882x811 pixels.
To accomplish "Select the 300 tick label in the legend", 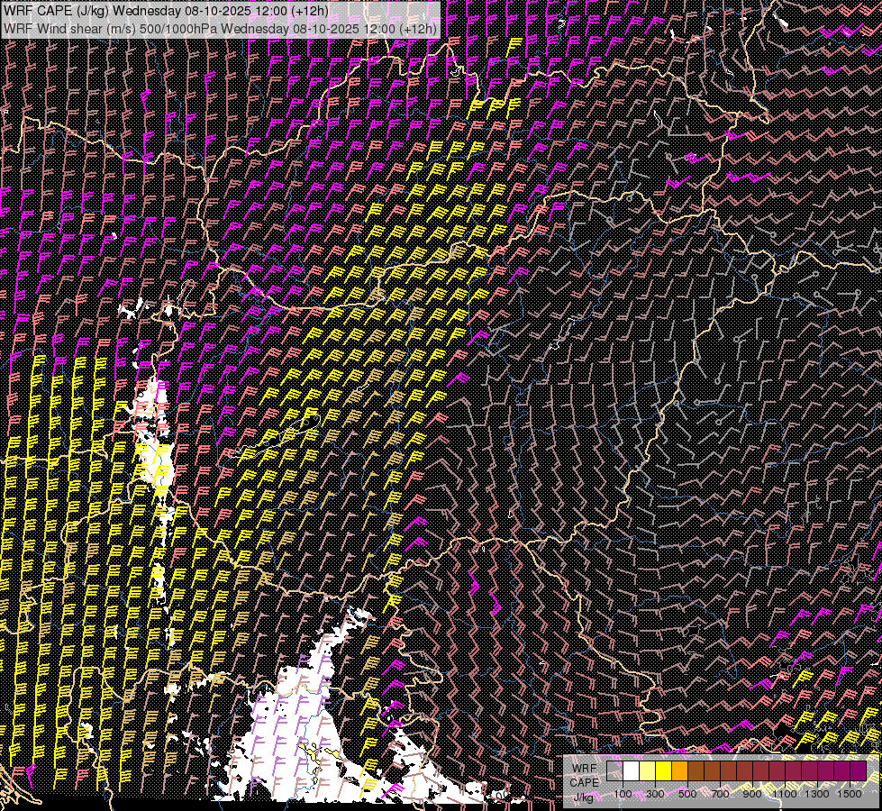I will 655,794.
